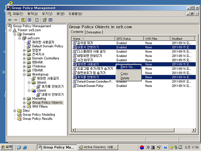Select Group Policy Objects in tree
This screenshot has width=201, height=151.
coord(47,103)
